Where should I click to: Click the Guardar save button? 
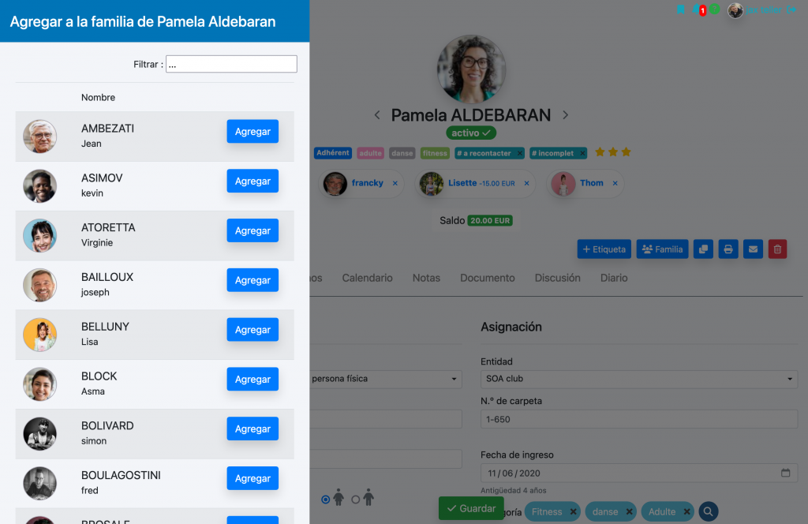pyautogui.click(x=471, y=508)
